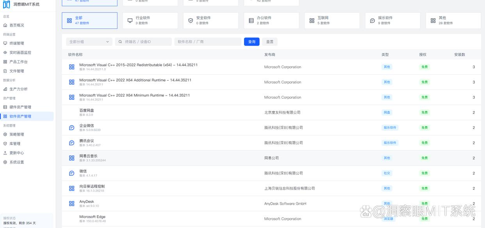Screen dimensions: 485x228
Task: Click the 免费 tag in 网易云音乐 row
Action: click(x=424, y=158)
